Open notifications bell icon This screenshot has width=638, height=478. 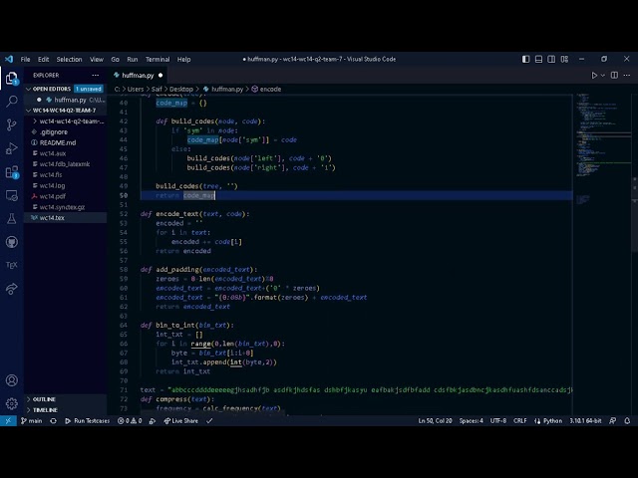pyautogui.click(x=627, y=420)
